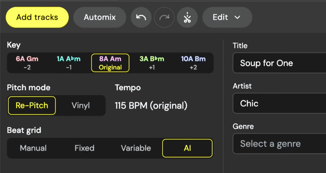The height and width of the screenshot is (173, 326).
Task: Start Automix
Action: click(x=100, y=17)
